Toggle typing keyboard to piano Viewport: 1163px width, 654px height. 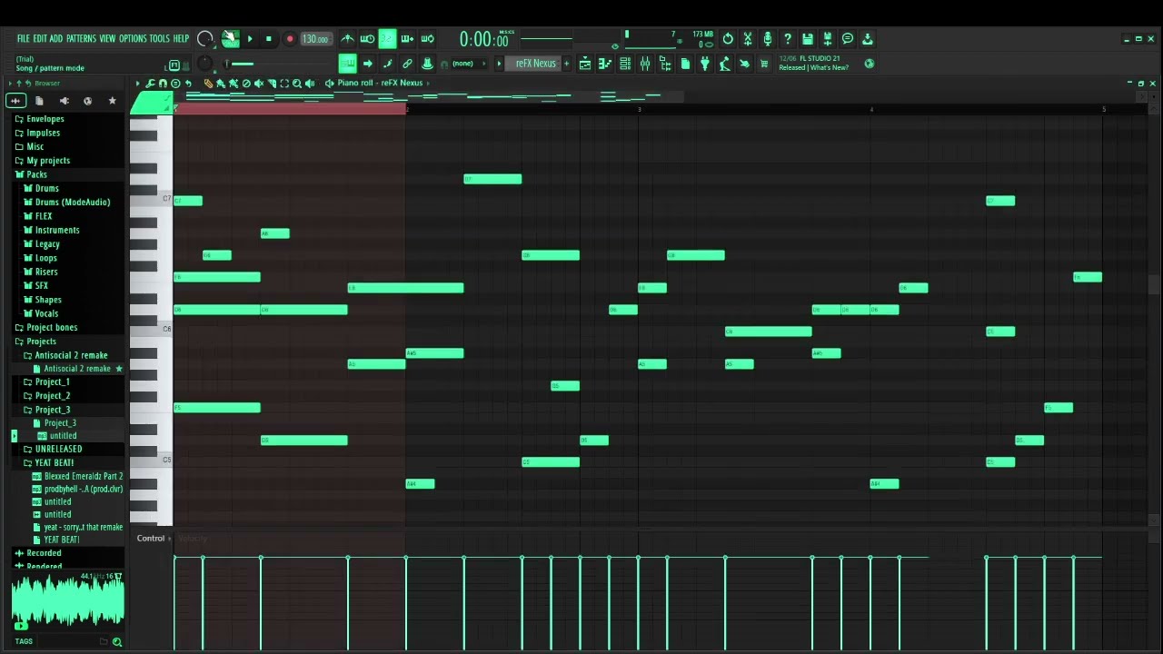pos(347,64)
